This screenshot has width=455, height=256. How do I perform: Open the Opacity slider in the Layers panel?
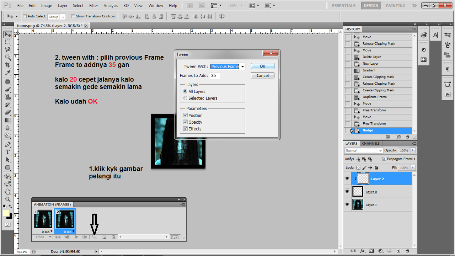(412, 150)
